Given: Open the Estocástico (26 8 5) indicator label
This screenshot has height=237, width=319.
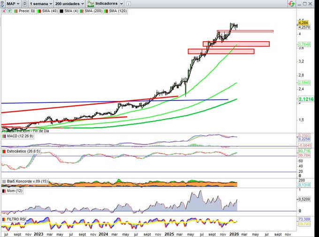Looking at the screenshot, I should (23, 151).
